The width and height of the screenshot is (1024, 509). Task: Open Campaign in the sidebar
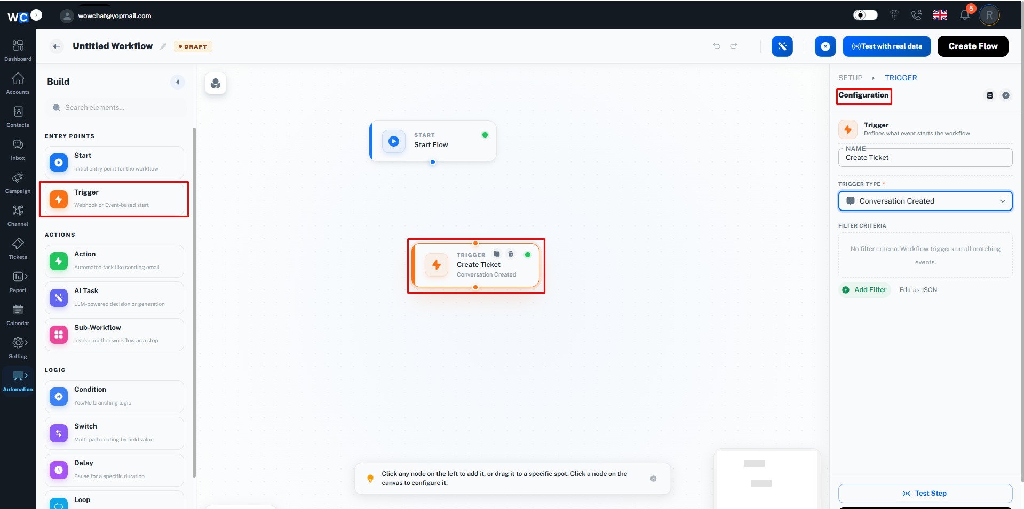18,182
